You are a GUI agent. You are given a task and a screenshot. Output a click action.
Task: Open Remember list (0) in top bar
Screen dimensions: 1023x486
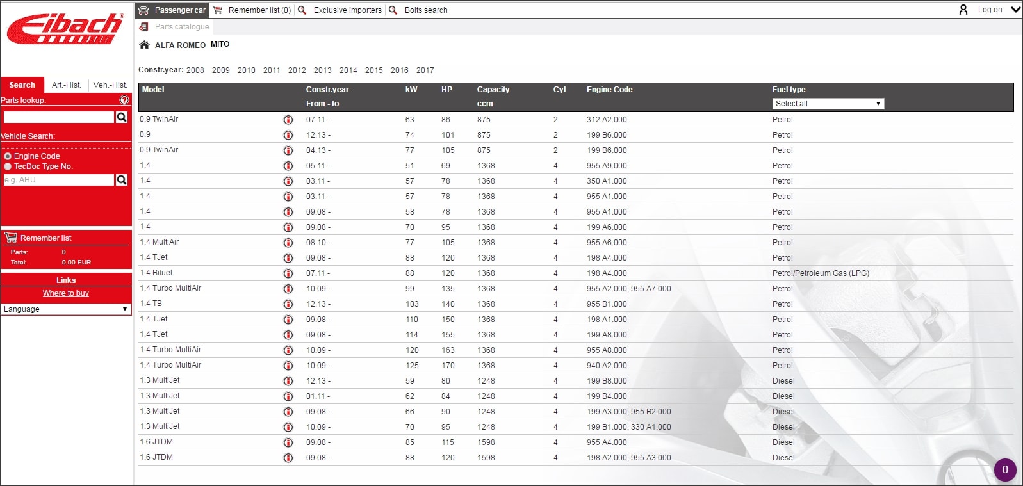pyautogui.click(x=252, y=10)
